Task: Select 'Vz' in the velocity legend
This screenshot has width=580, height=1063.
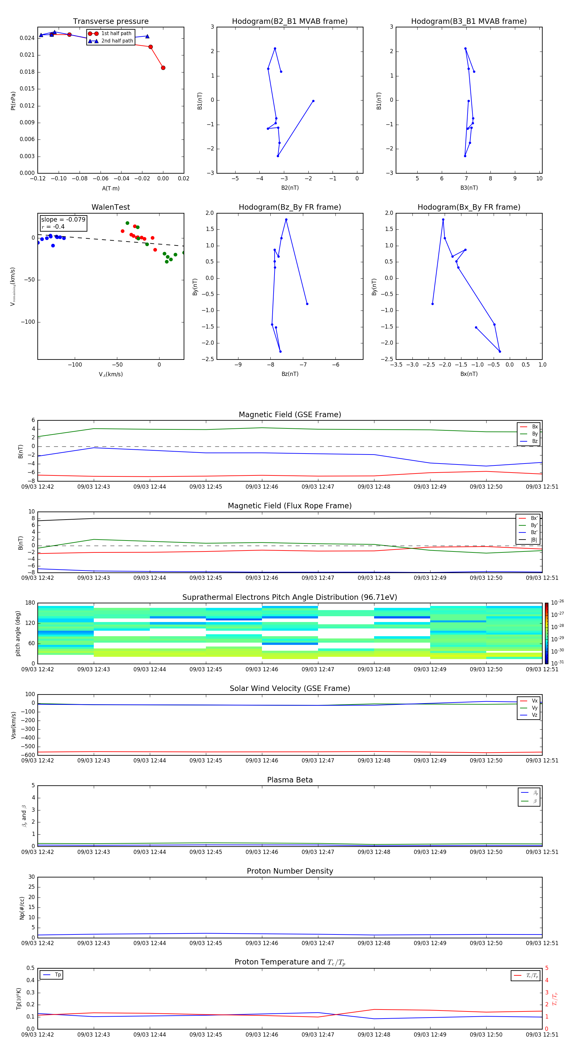Action: coord(529,715)
